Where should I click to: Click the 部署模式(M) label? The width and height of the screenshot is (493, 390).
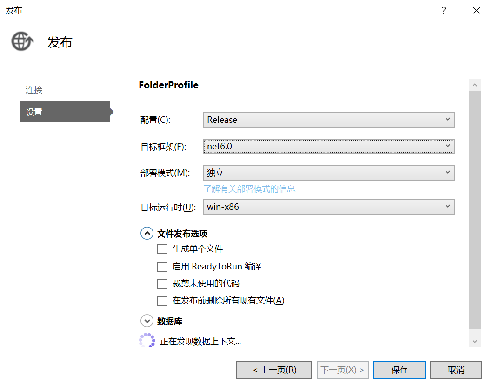[x=165, y=173]
